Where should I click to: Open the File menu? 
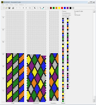(x=3, y=5)
